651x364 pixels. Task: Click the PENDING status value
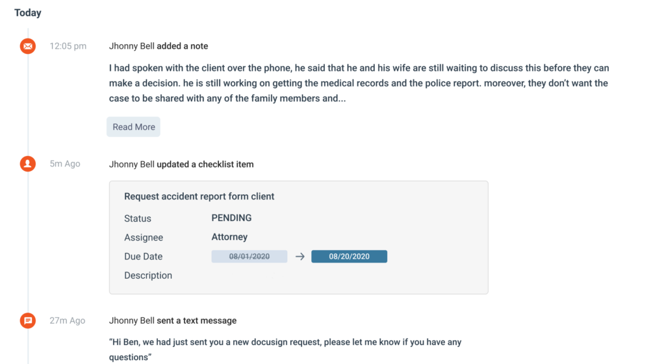232,218
